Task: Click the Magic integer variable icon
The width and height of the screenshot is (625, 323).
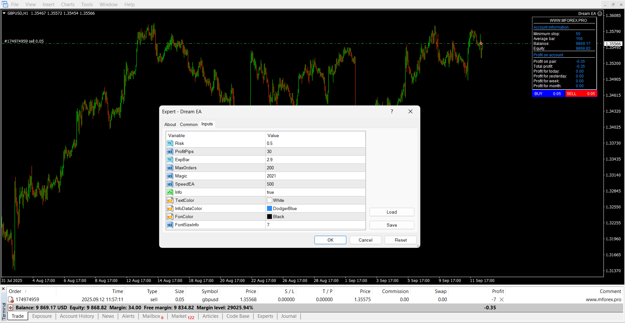Action: coord(170,176)
